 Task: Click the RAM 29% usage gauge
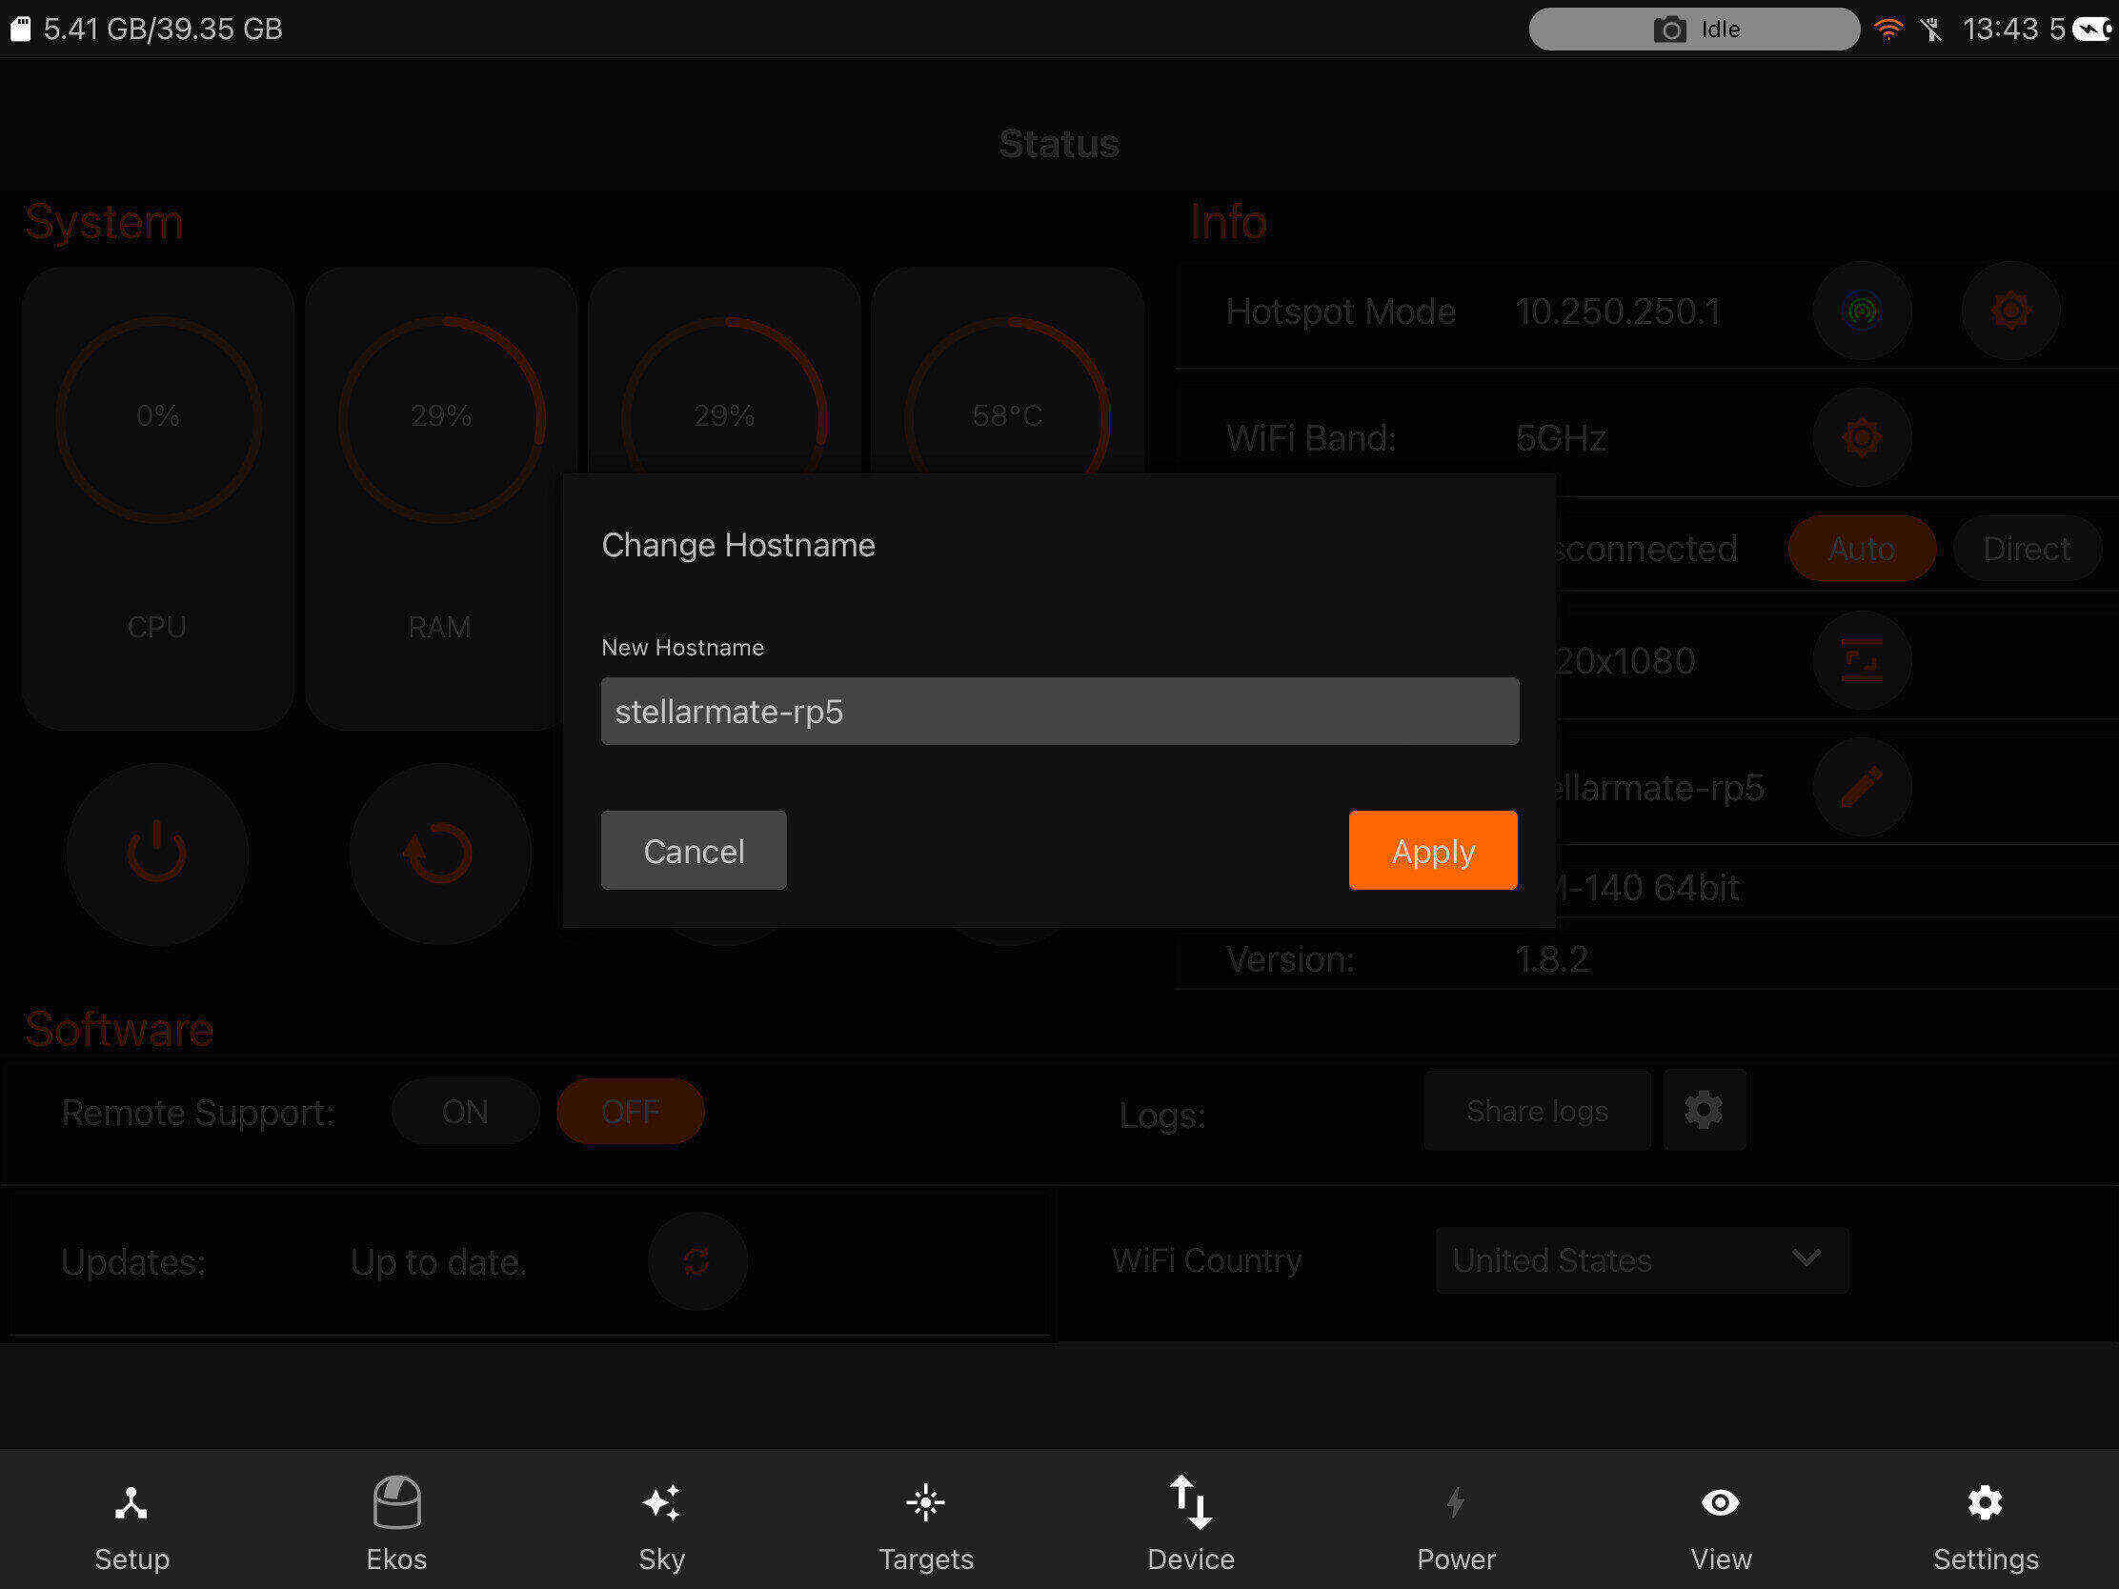[x=442, y=418]
